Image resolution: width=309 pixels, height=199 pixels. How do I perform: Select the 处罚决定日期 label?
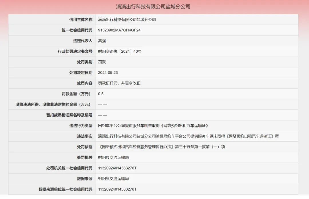(x=81, y=73)
